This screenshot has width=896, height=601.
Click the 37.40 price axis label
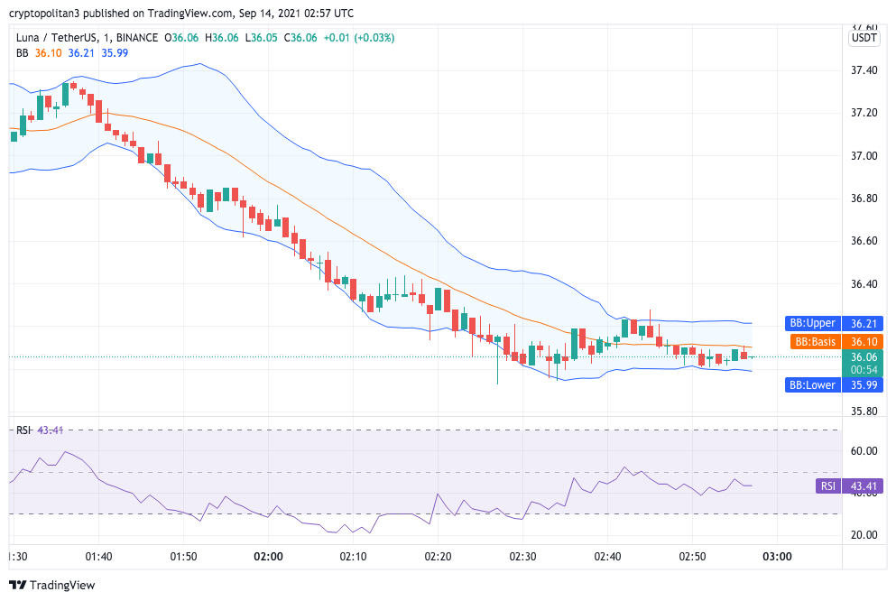pos(864,70)
